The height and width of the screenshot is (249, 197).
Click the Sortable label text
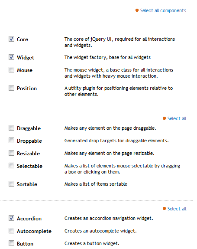click(x=27, y=184)
